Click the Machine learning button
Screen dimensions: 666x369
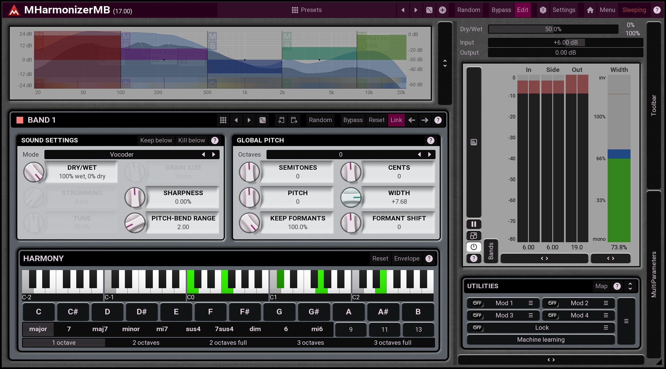tap(541, 340)
